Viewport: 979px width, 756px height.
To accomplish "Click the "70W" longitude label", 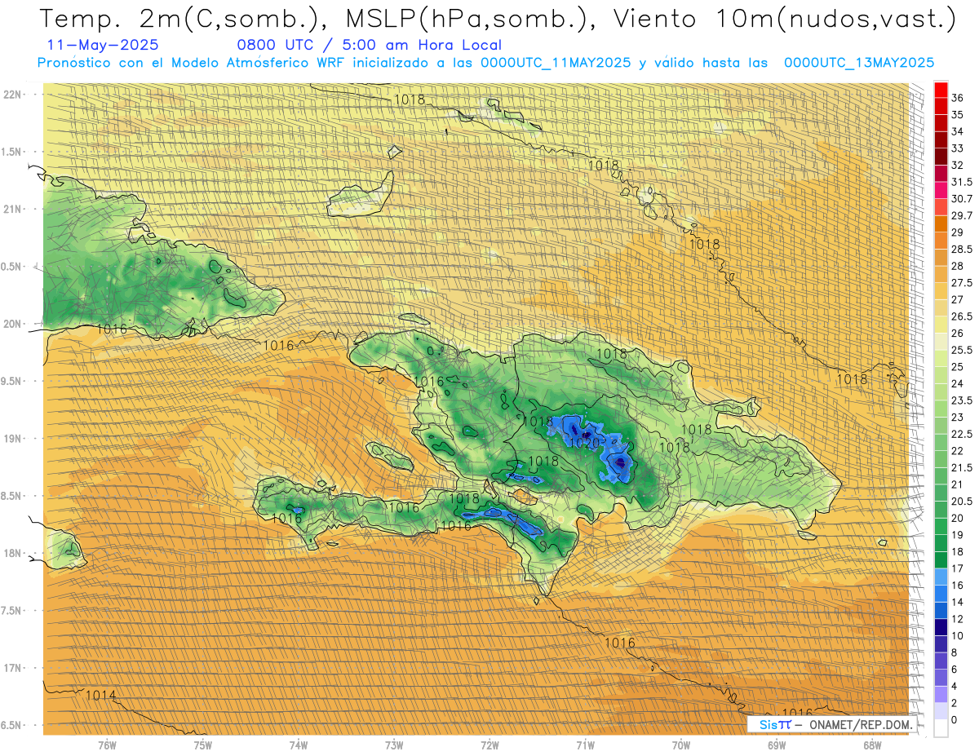I will [x=681, y=745].
